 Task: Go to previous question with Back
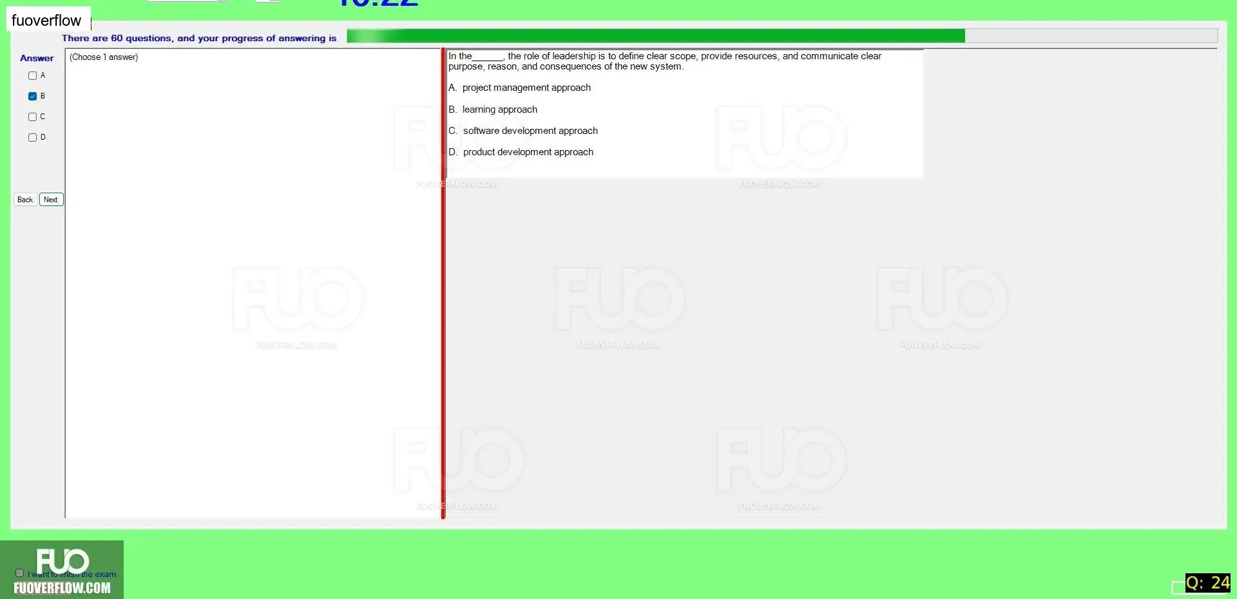25,200
